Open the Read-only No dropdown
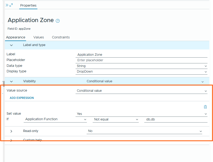213x162 pixels. point(145,131)
